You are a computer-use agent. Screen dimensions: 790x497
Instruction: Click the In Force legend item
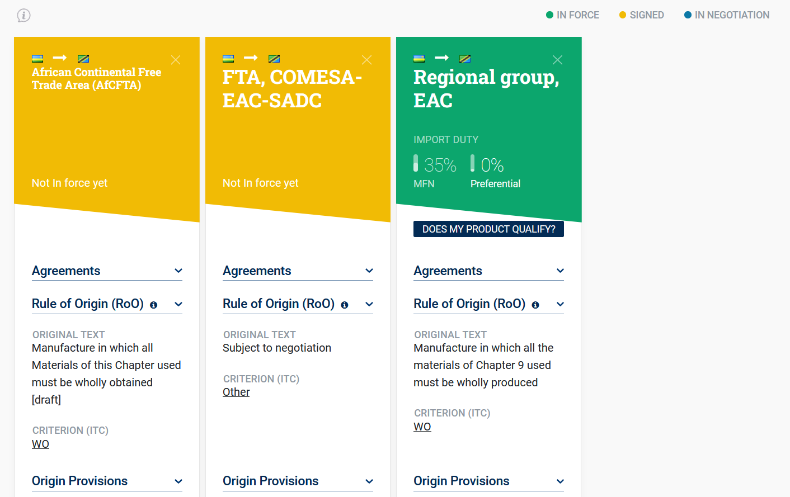point(572,15)
